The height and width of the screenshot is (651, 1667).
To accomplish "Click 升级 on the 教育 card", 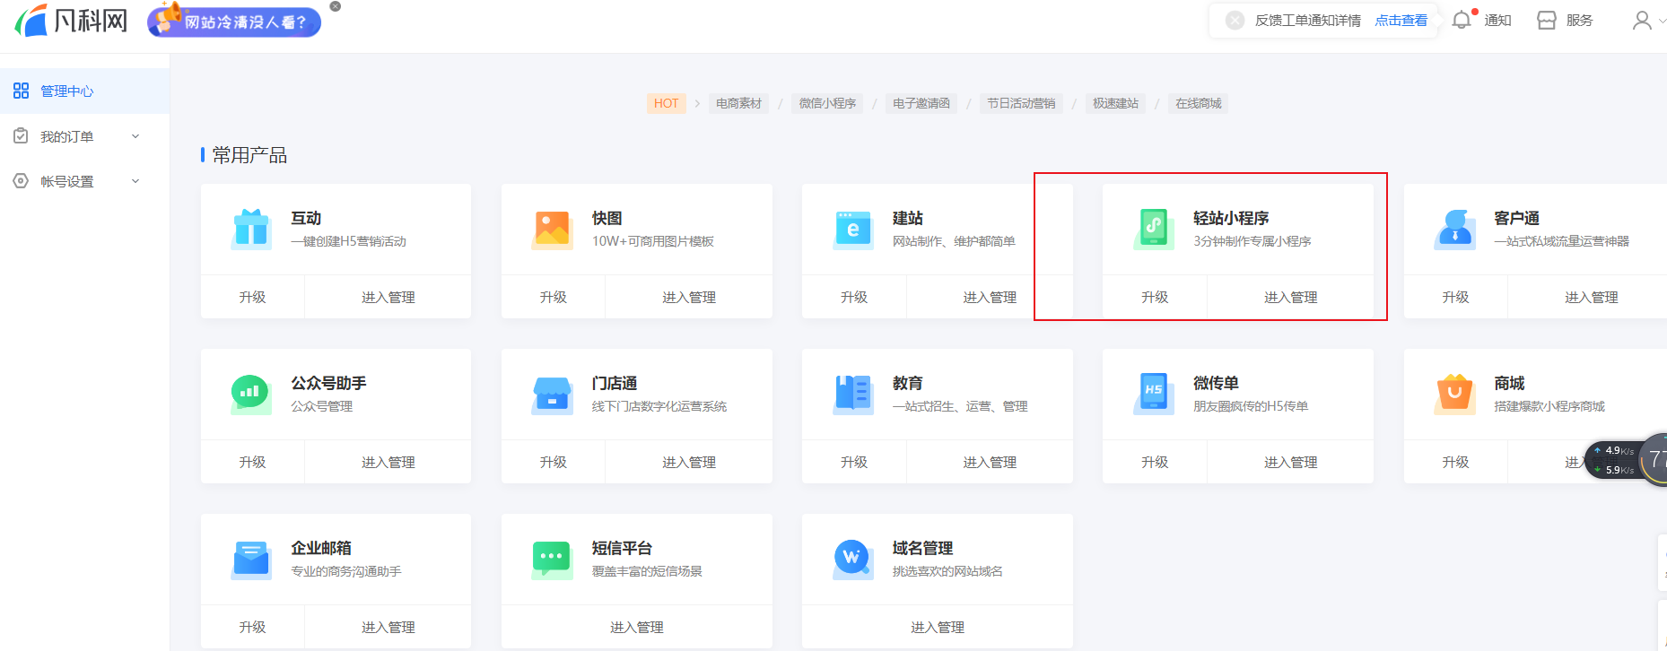I will pos(854,462).
